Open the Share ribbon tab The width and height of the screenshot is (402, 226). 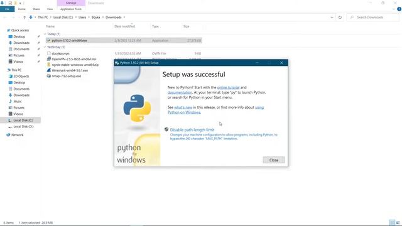click(36, 9)
